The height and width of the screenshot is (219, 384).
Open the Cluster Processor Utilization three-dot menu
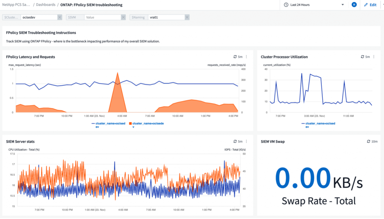(x=374, y=57)
